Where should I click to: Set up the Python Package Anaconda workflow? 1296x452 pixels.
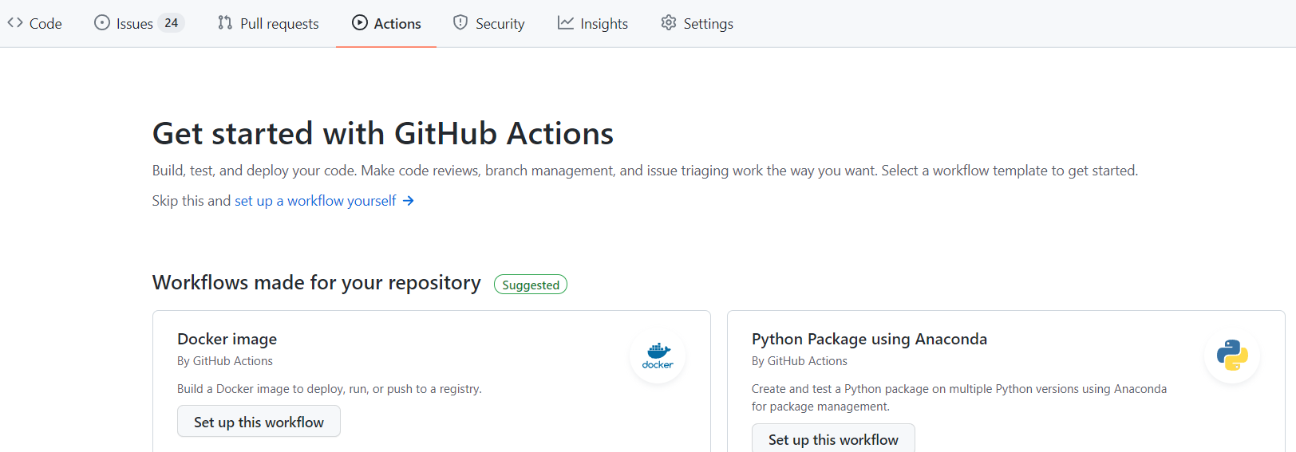[833, 438]
